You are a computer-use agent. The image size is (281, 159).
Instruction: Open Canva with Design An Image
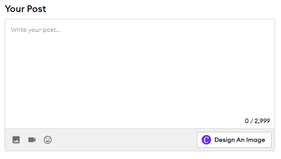click(x=234, y=140)
